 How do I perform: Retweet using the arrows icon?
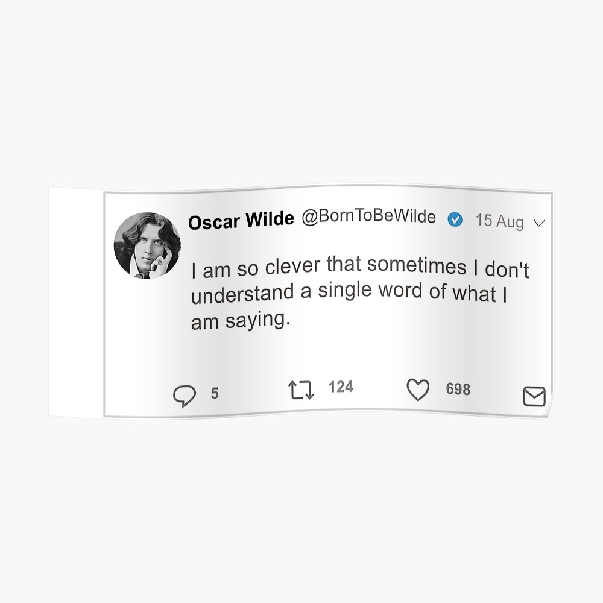[x=301, y=390]
